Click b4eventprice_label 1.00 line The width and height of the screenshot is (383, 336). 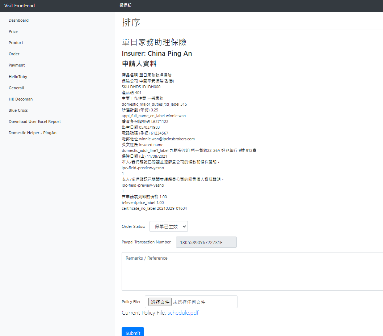(x=143, y=203)
